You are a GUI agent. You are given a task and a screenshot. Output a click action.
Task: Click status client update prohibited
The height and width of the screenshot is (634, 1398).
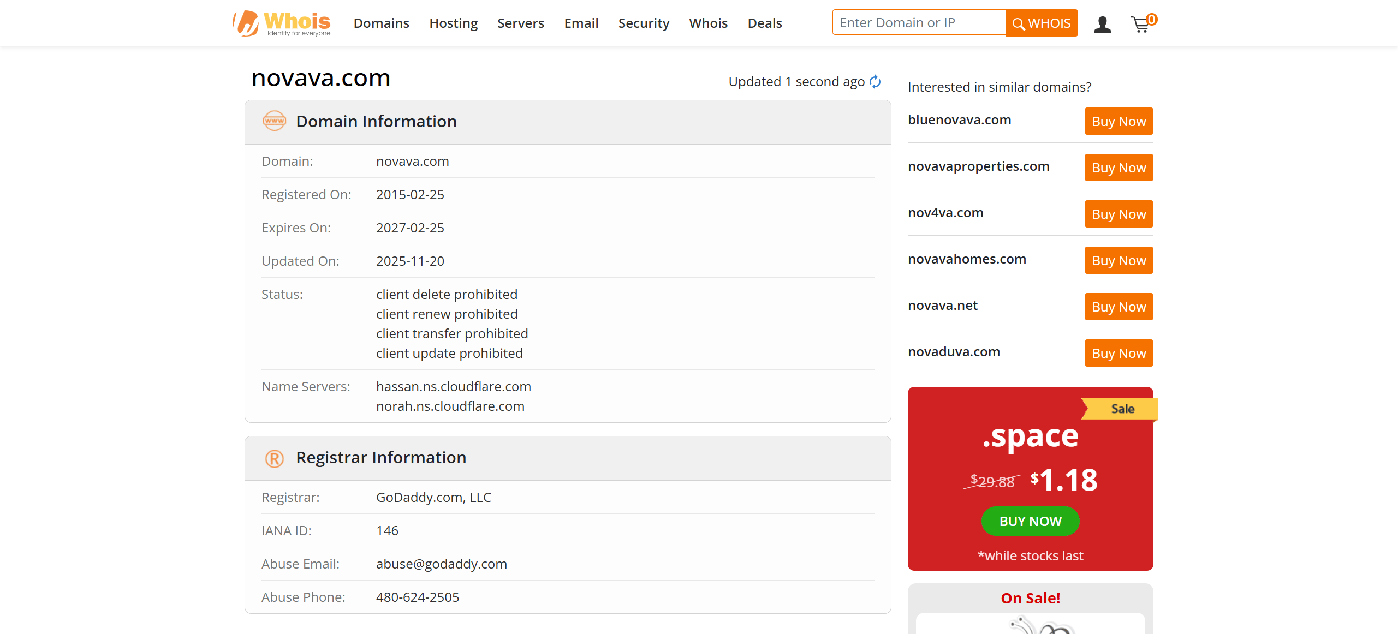tap(449, 354)
